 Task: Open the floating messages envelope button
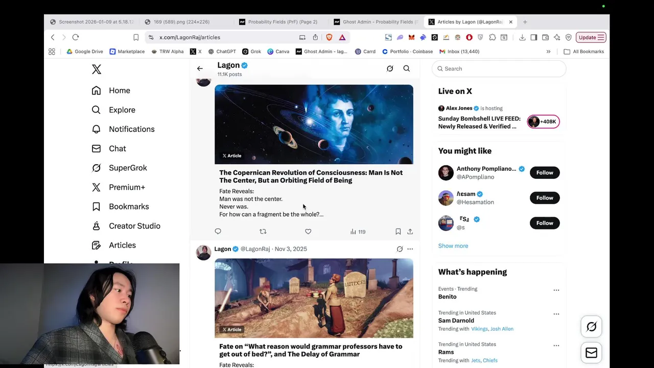(591, 353)
